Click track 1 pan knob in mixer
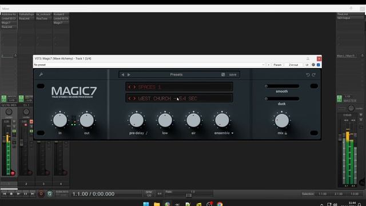366x206 pixels. pos(9,112)
